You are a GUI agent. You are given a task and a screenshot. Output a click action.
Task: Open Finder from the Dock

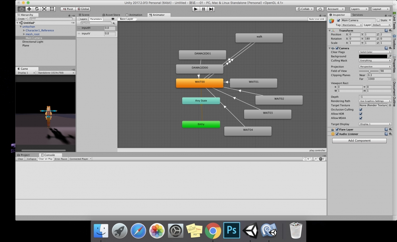click(x=101, y=231)
